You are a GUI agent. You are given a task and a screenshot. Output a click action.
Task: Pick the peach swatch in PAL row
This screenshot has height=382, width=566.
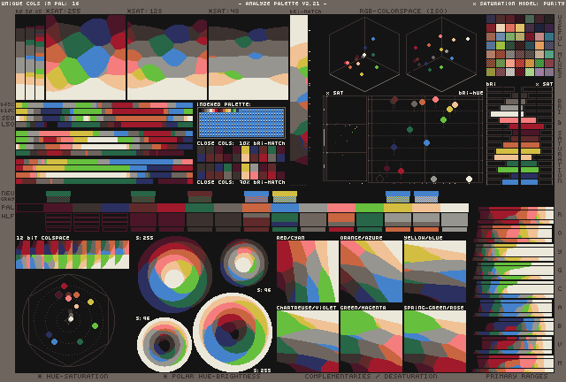point(426,208)
